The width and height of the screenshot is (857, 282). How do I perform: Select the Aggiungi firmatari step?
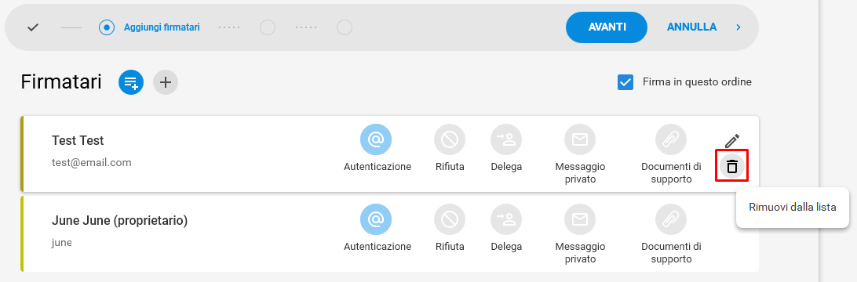(x=149, y=27)
